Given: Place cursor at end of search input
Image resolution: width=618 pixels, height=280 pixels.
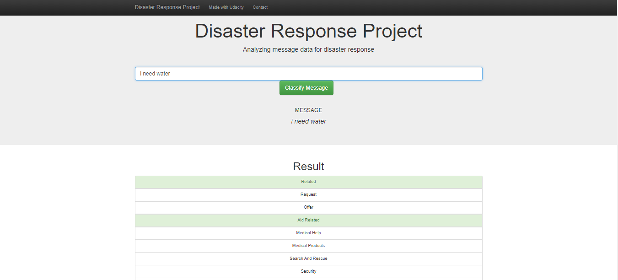Looking at the screenshot, I should 170,73.
